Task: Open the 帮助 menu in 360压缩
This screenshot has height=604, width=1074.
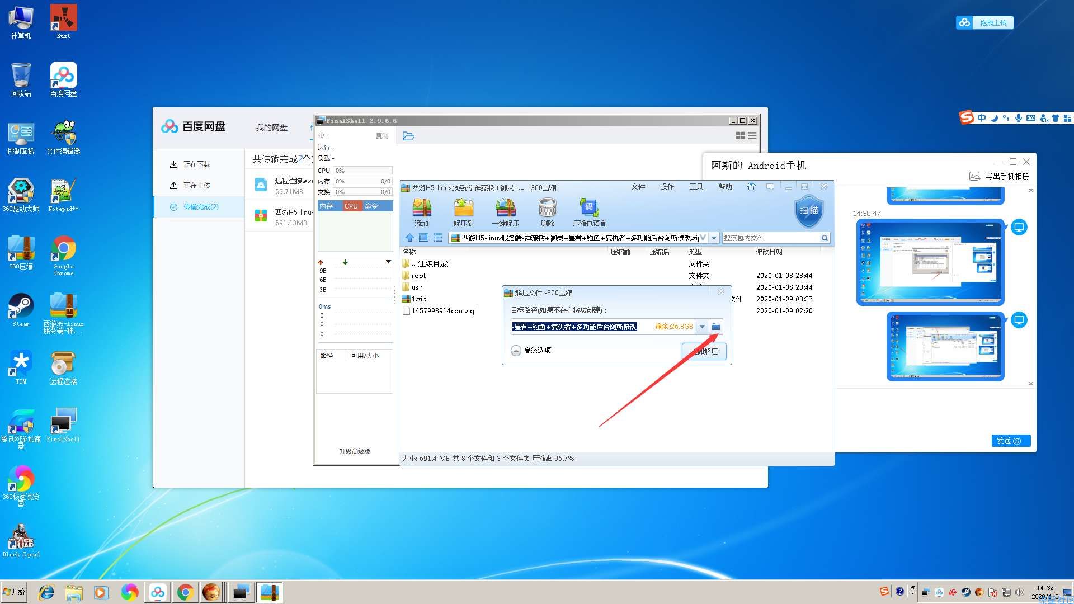Action: pyautogui.click(x=725, y=187)
